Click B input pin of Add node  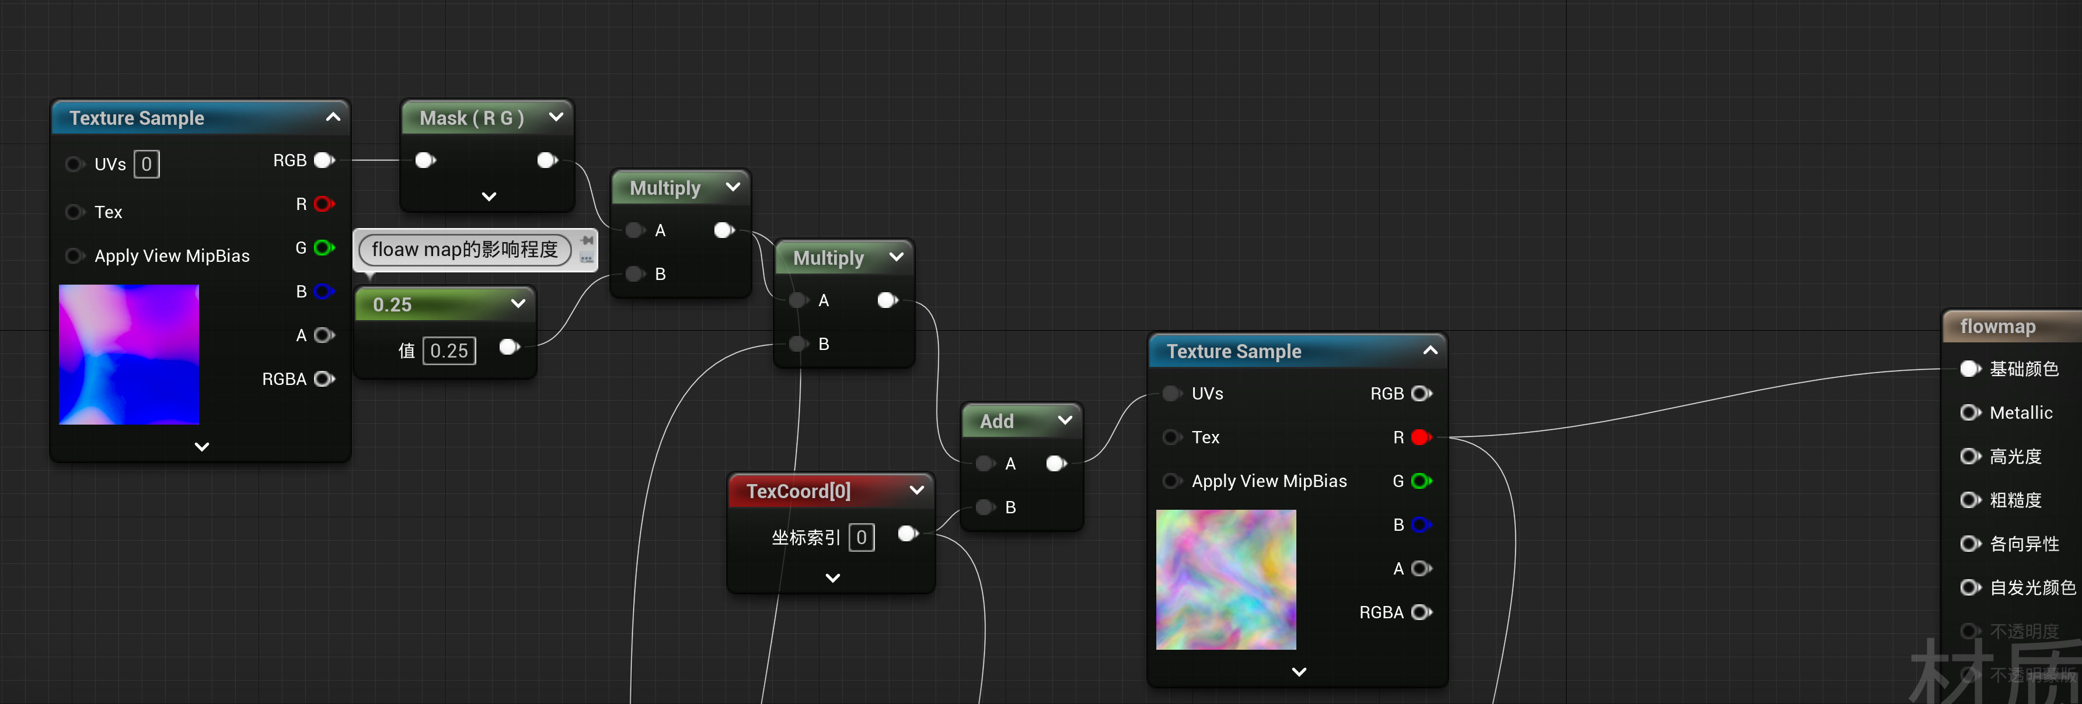[x=985, y=507]
